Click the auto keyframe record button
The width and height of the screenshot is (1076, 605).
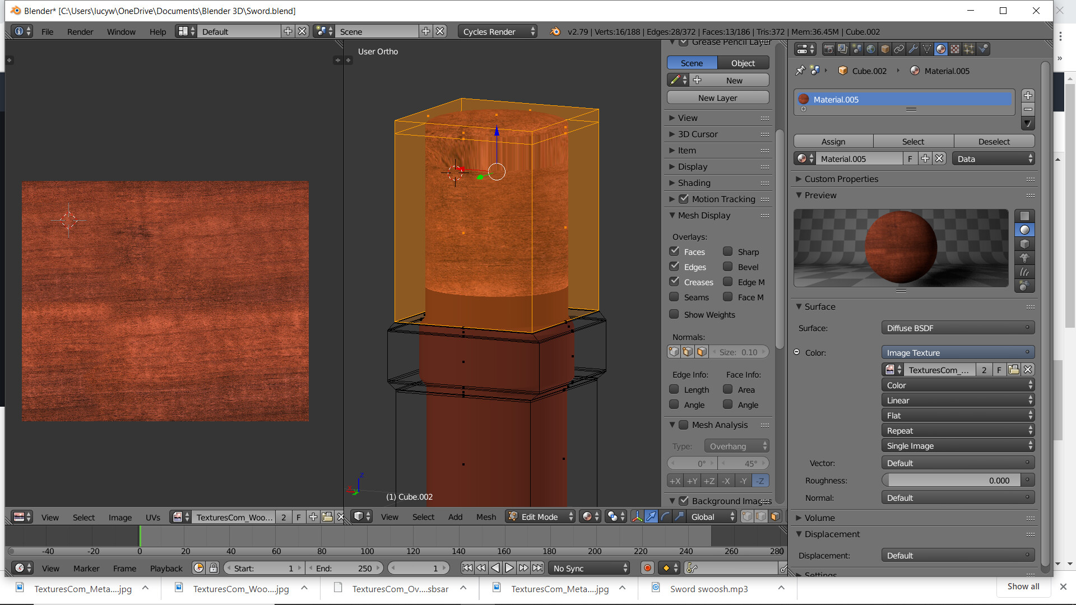[647, 568]
